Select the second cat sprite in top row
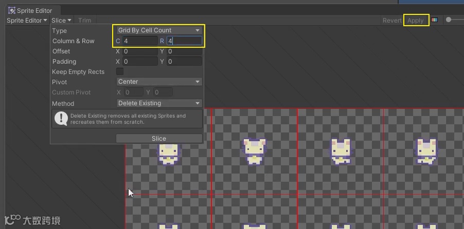 pos(255,151)
